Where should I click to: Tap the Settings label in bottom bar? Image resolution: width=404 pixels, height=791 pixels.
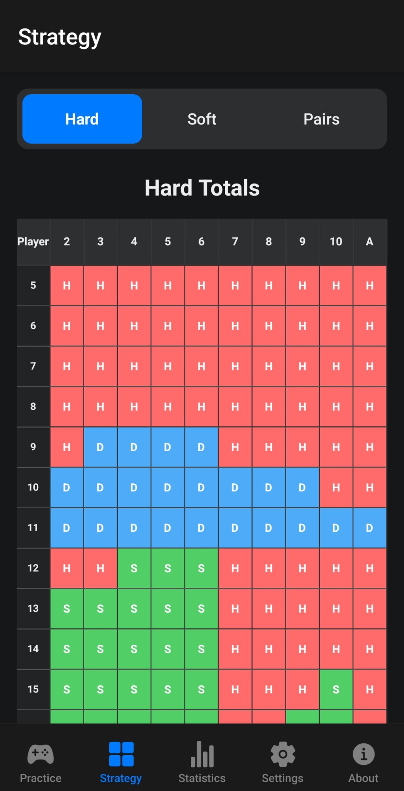coord(283,778)
